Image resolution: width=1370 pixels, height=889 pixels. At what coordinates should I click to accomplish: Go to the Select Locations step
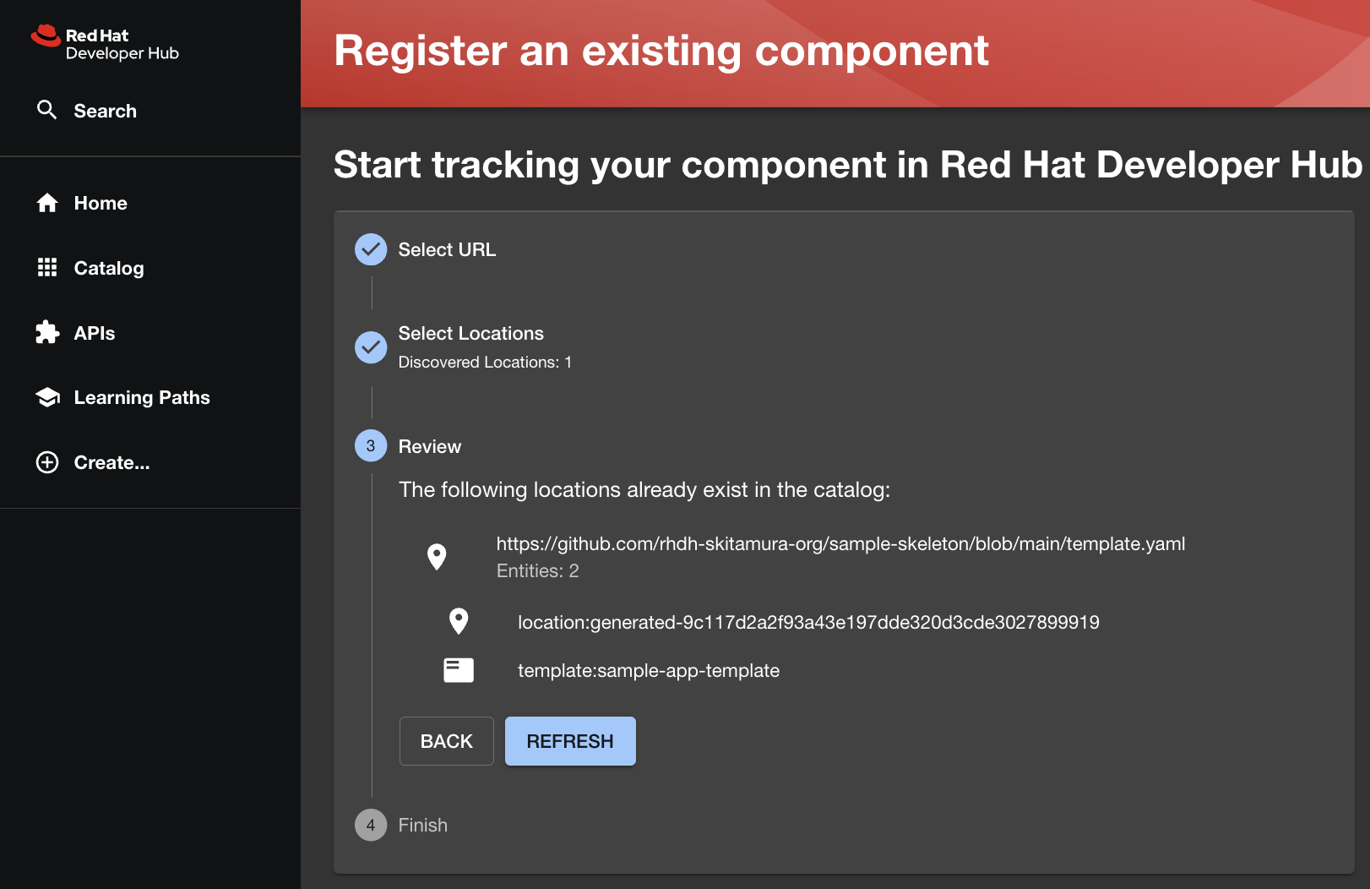(470, 333)
